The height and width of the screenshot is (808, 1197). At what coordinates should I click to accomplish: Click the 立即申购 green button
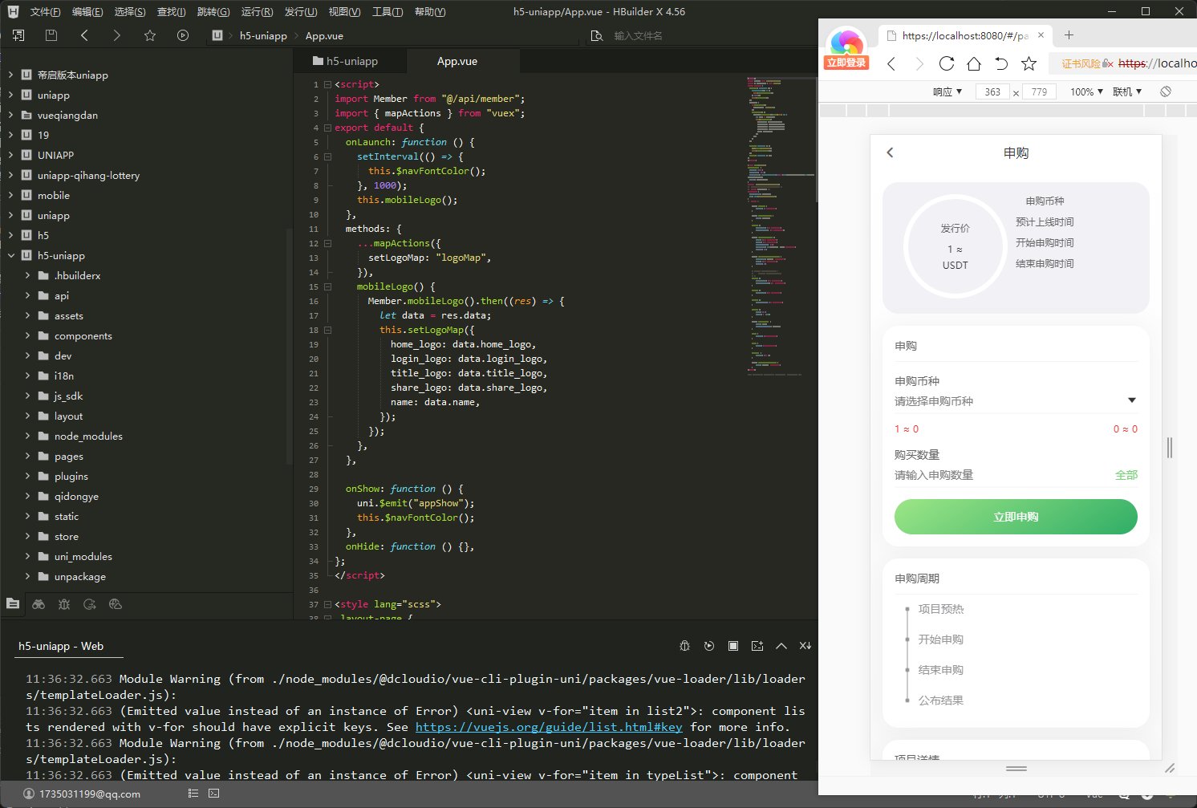1016,517
